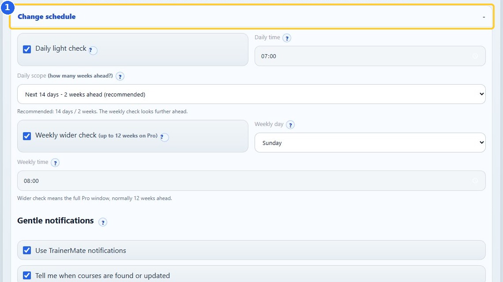This screenshot has width=503, height=282.
Task: Click the Weekly time 08:00 field
Action: click(x=251, y=181)
